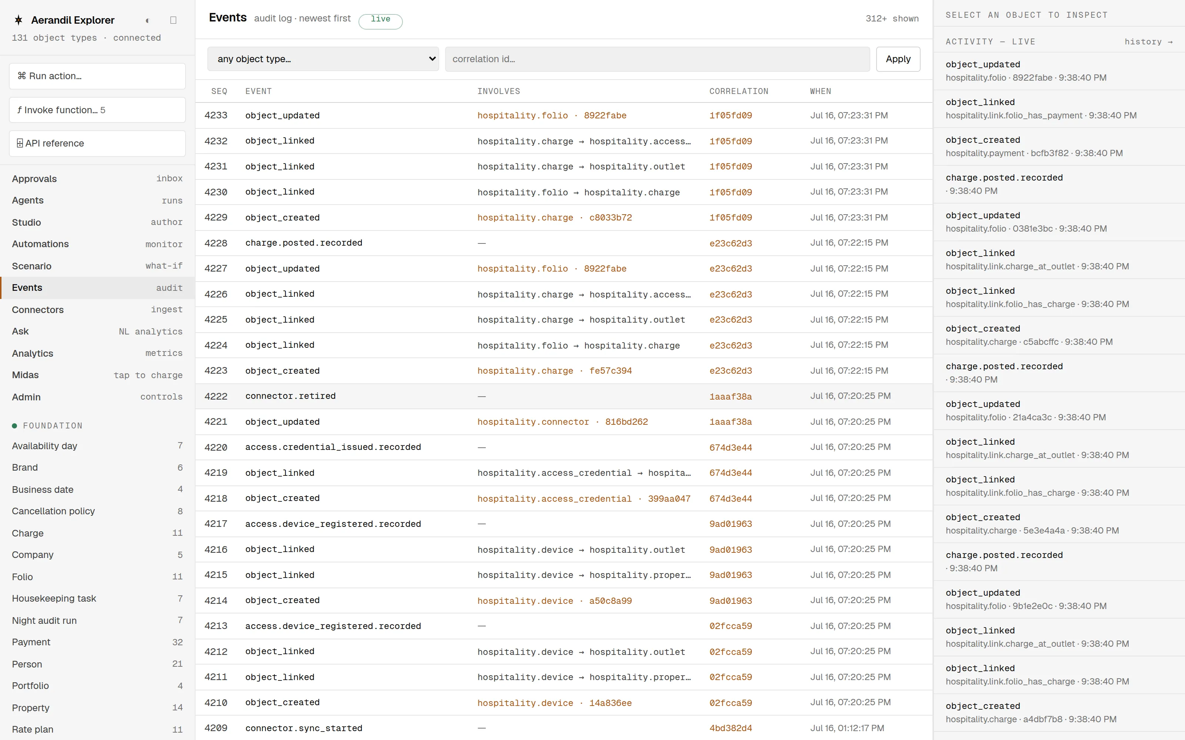This screenshot has height=740, width=1185.
Task: Open Studio author section
Action: pyautogui.click(x=97, y=222)
